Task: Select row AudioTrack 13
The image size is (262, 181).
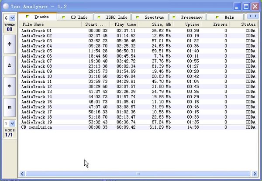Action: [x=138, y=92]
